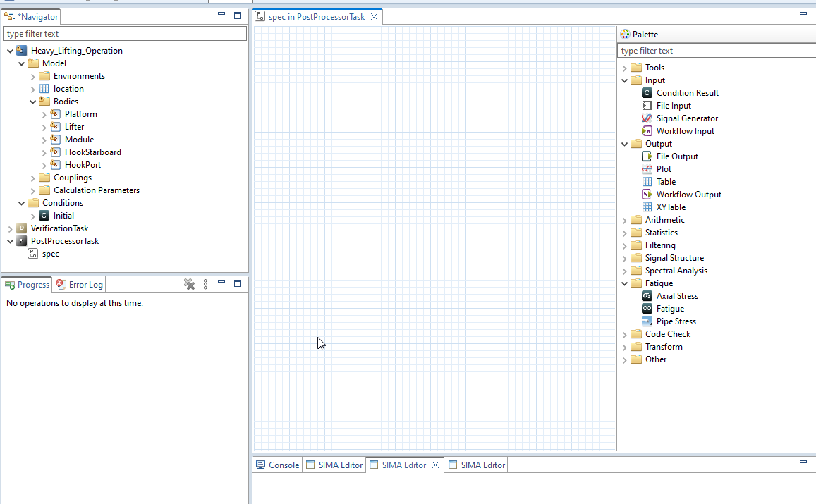Click the Palette filter text field
This screenshot has width=816, height=504.
pos(715,51)
